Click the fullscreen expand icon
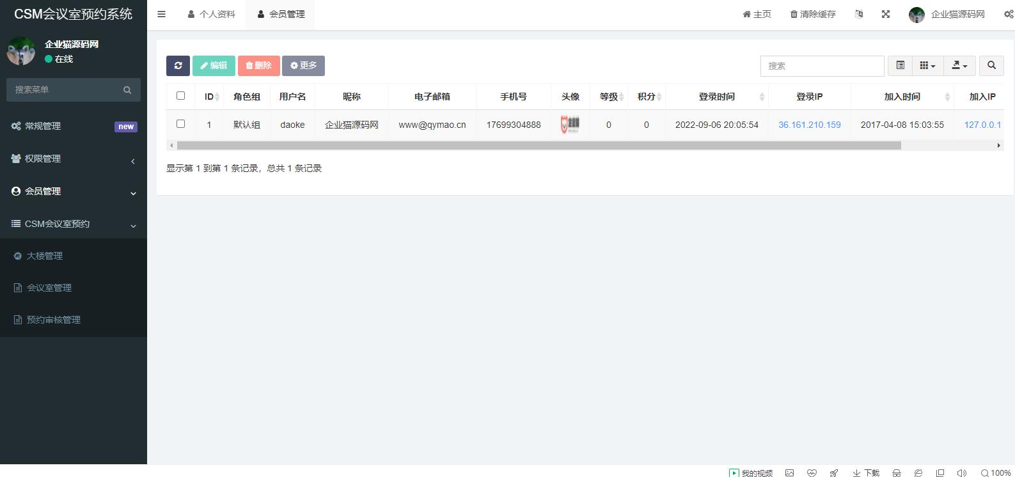Viewport: 1015px width, 477px height. [886, 14]
